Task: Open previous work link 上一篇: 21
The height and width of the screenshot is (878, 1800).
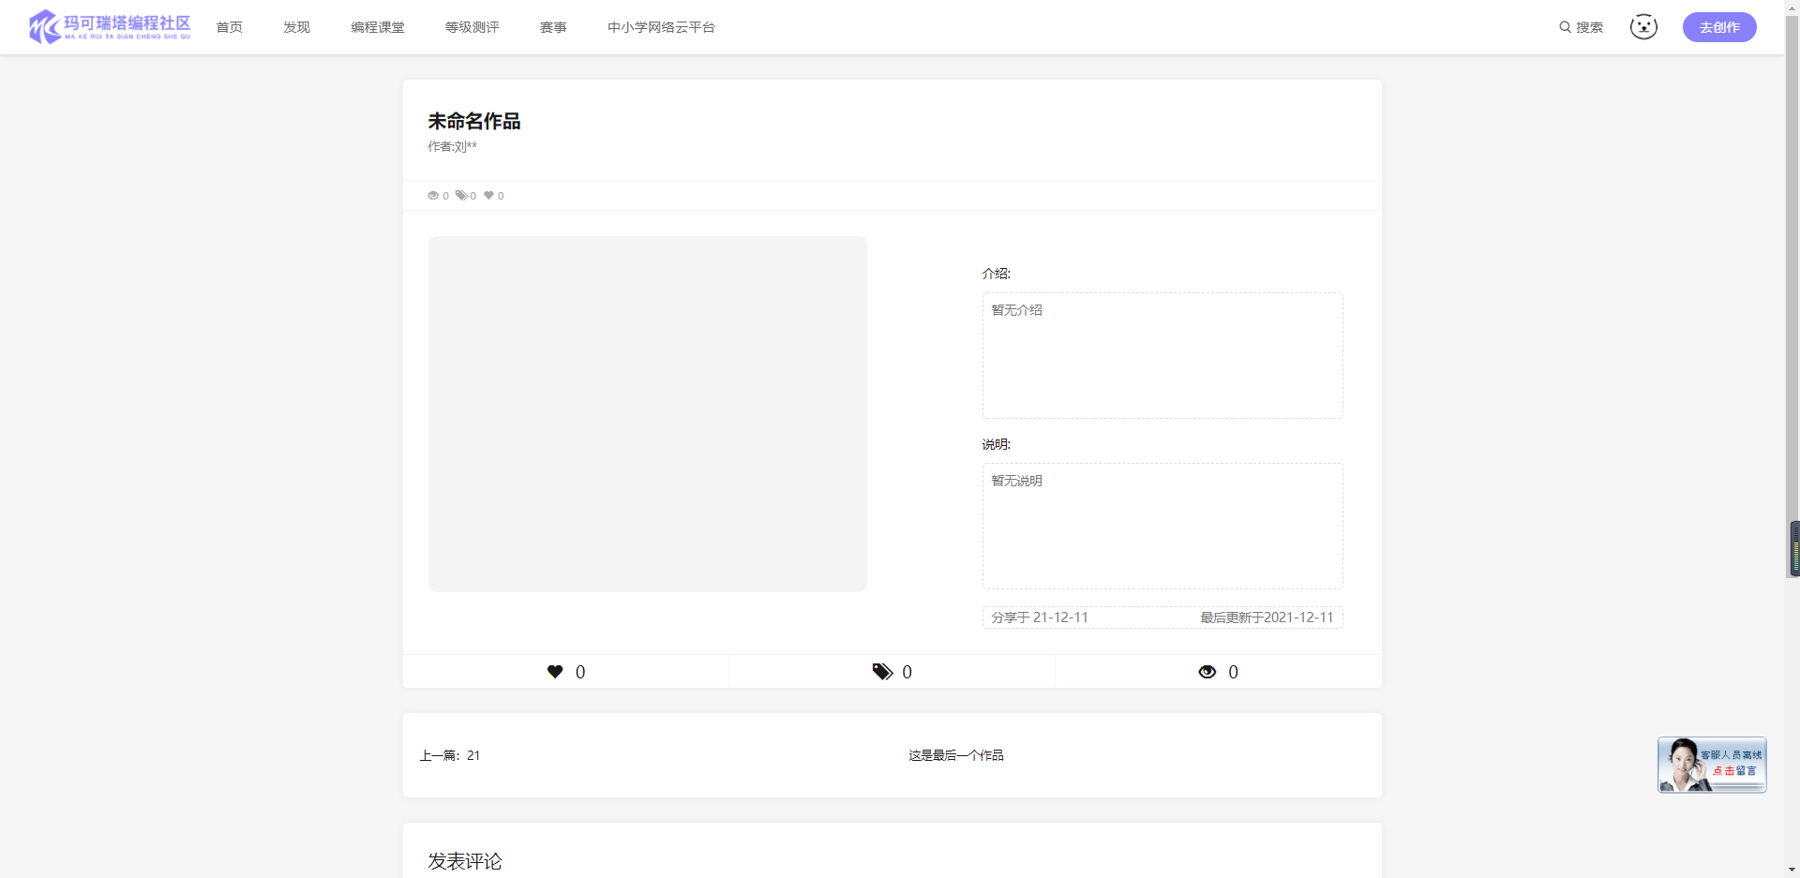Action: (x=450, y=755)
